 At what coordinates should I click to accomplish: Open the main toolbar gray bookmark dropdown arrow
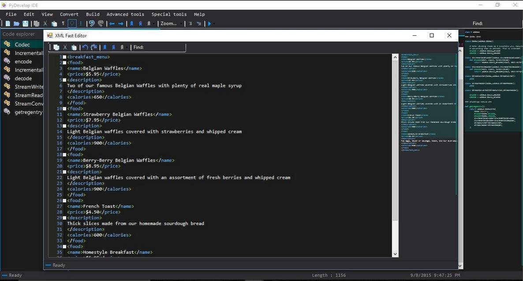click(x=153, y=24)
